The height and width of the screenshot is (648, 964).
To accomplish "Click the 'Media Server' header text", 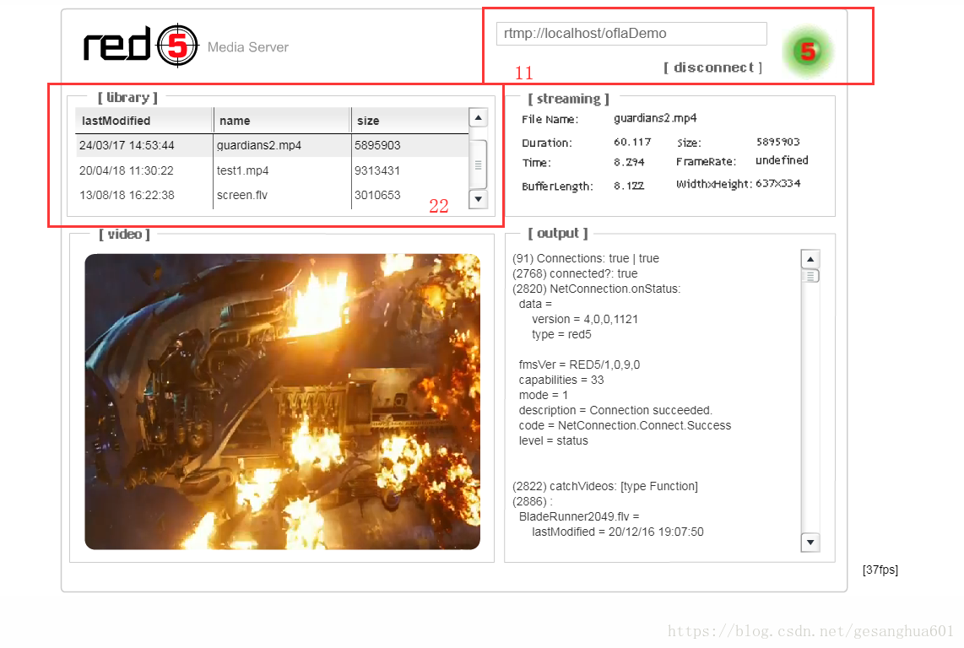I will click(x=248, y=47).
